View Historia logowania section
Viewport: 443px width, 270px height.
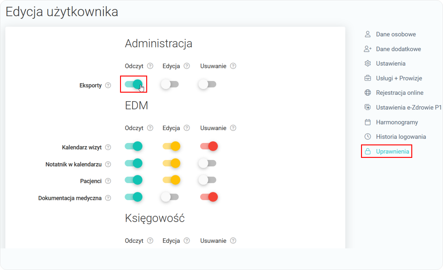401,137
